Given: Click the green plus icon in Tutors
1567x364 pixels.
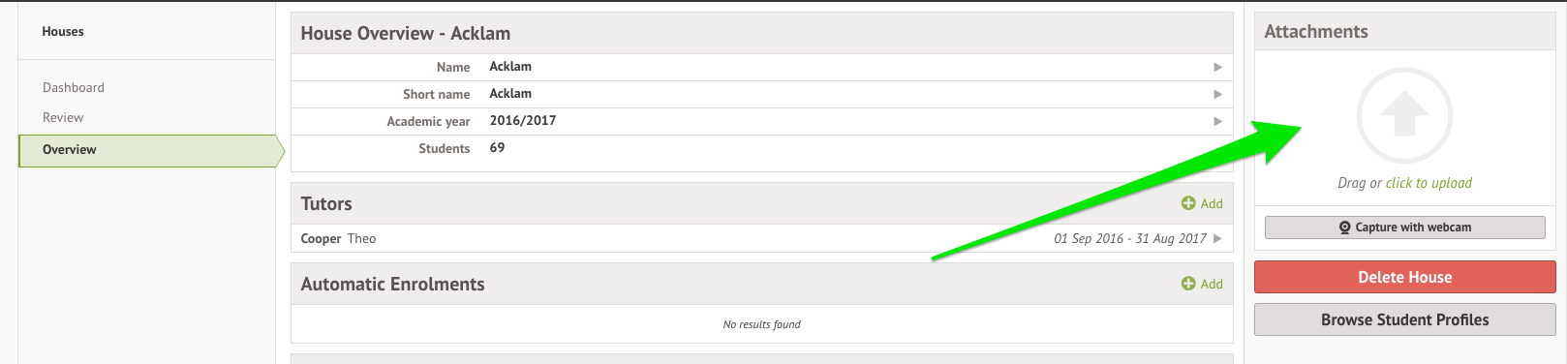Looking at the screenshot, I should pos(1188,203).
